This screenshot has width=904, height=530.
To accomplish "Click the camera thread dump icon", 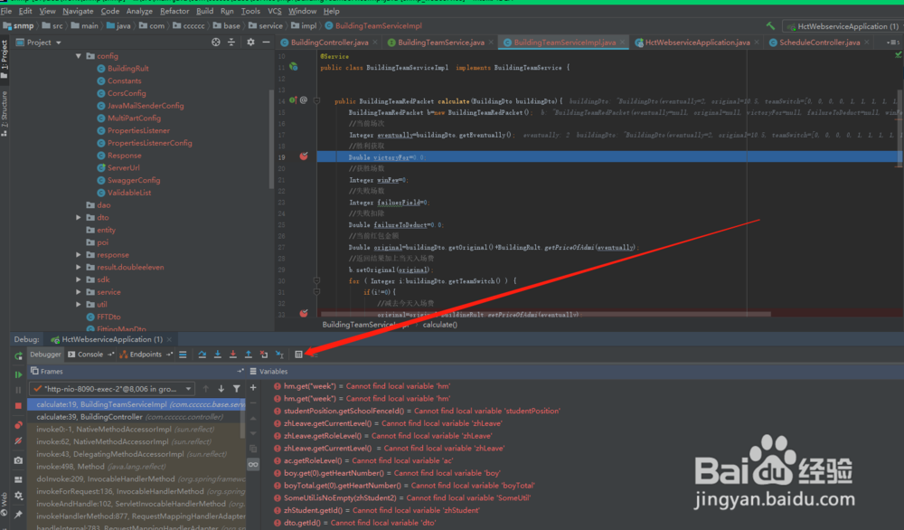I will tap(18, 460).
